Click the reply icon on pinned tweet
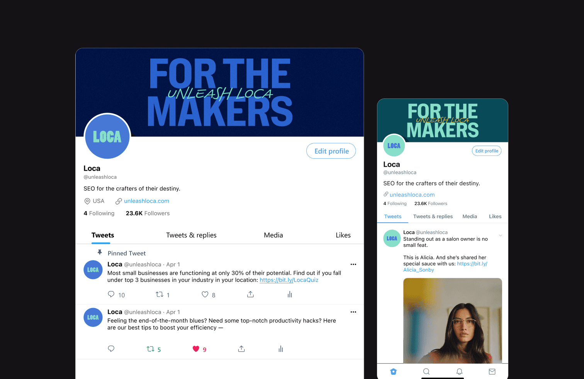 point(111,294)
